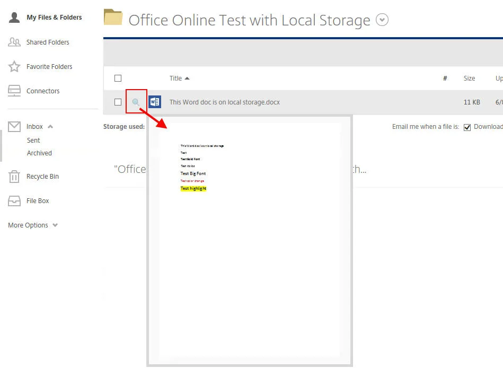Open Shared Folders in sidebar
The image size is (503, 368).
pos(48,42)
